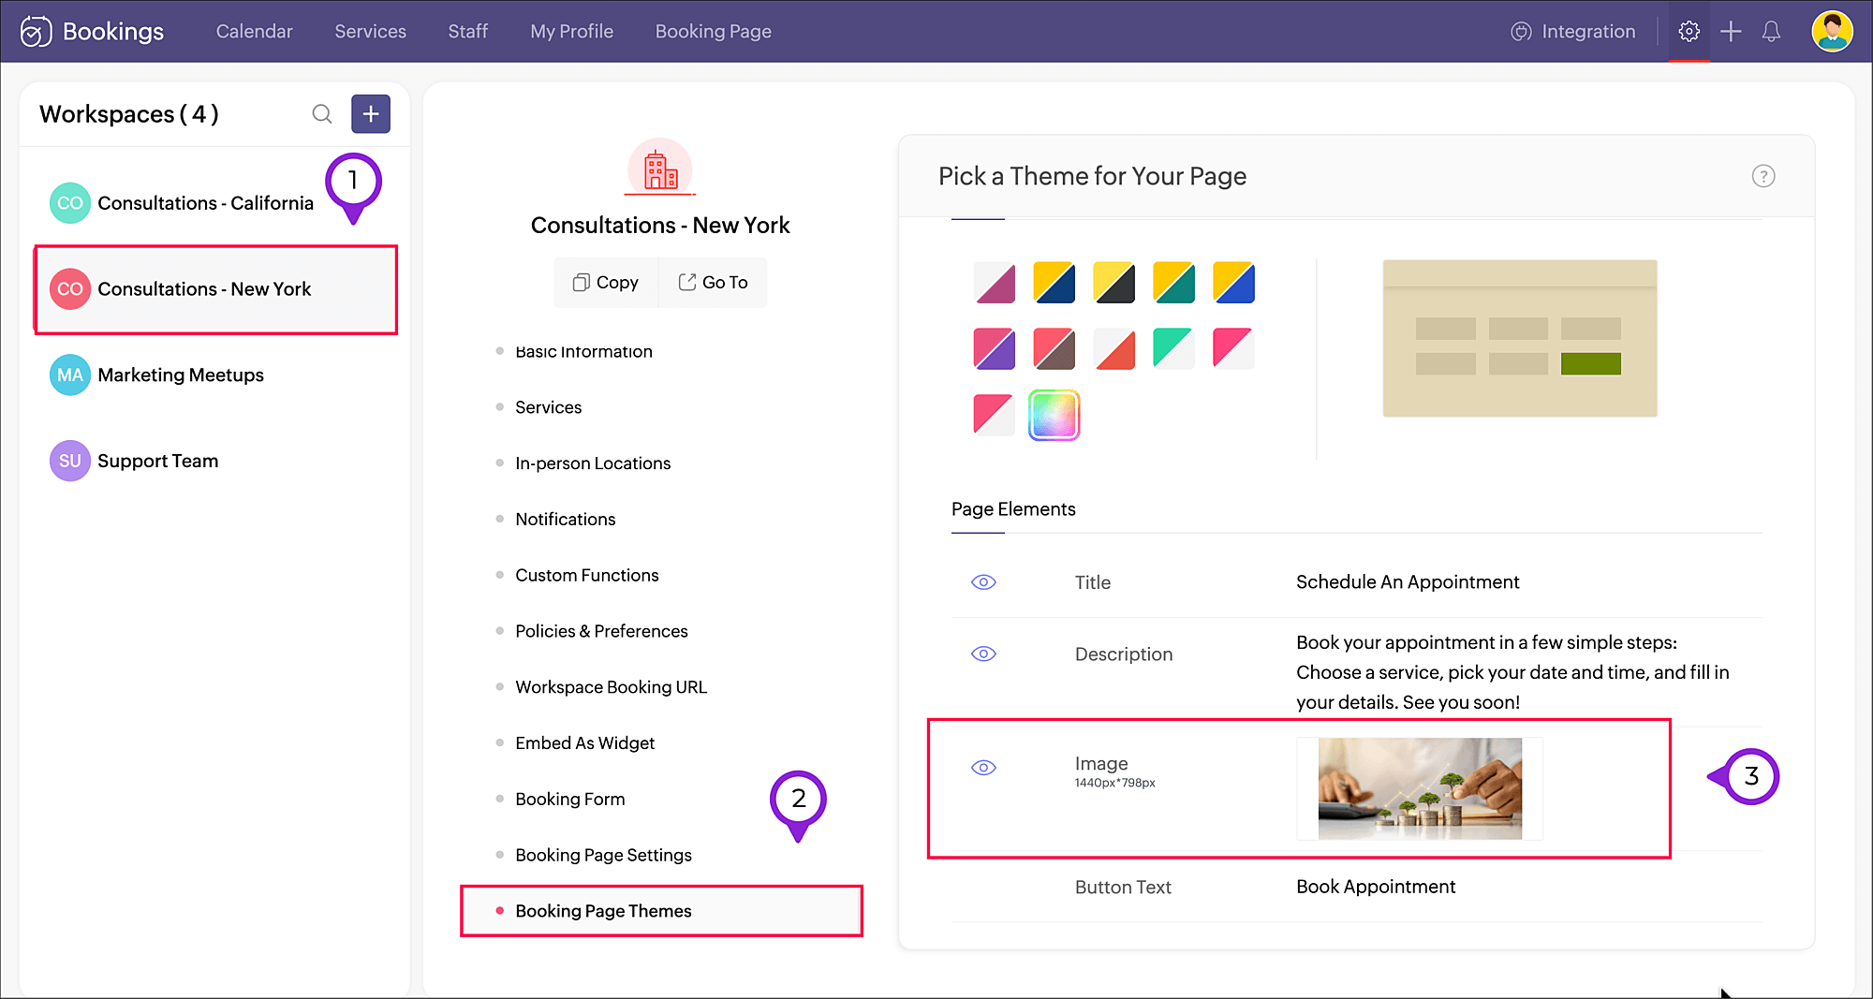
Task: Search workspaces with the magnifier icon
Action: point(322,114)
